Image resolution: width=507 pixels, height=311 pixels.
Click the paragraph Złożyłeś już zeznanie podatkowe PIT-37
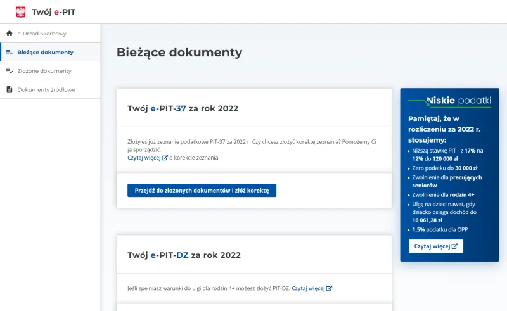click(252, 146)
